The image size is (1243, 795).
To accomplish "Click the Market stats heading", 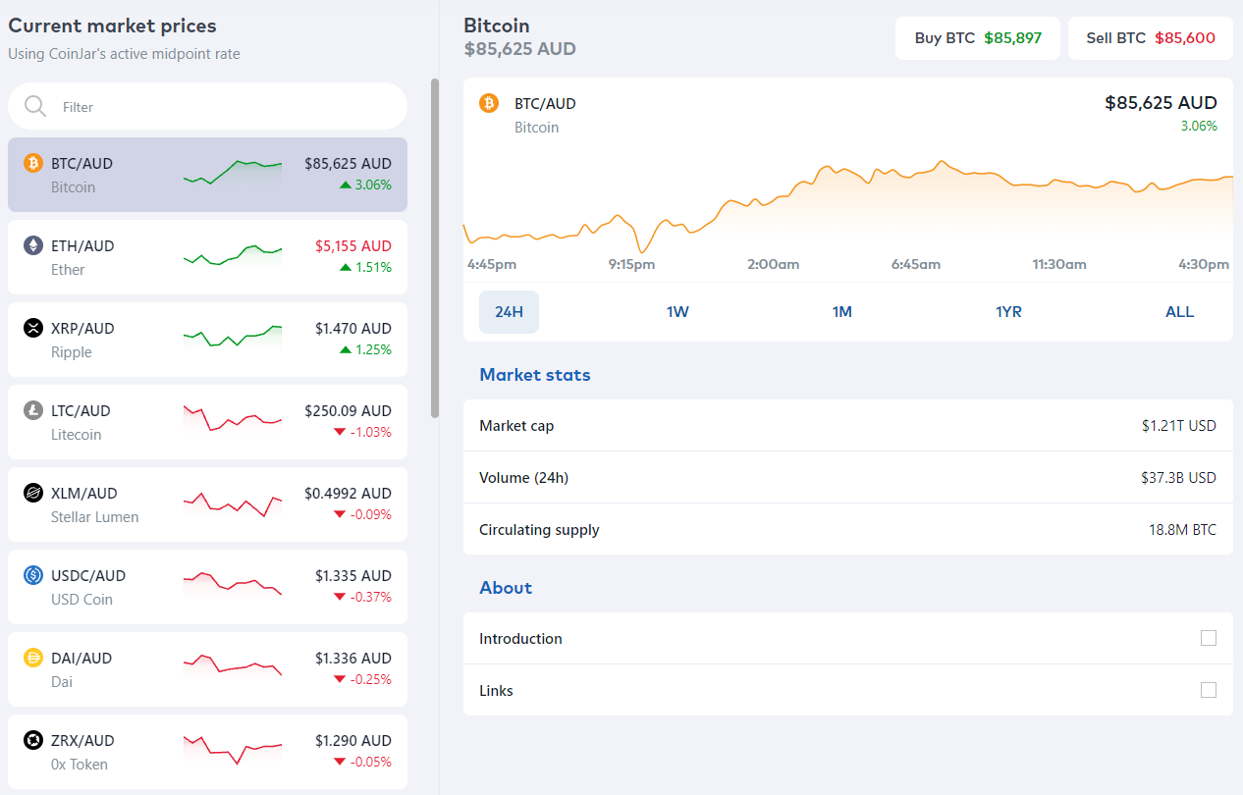I will pos(535,374).
